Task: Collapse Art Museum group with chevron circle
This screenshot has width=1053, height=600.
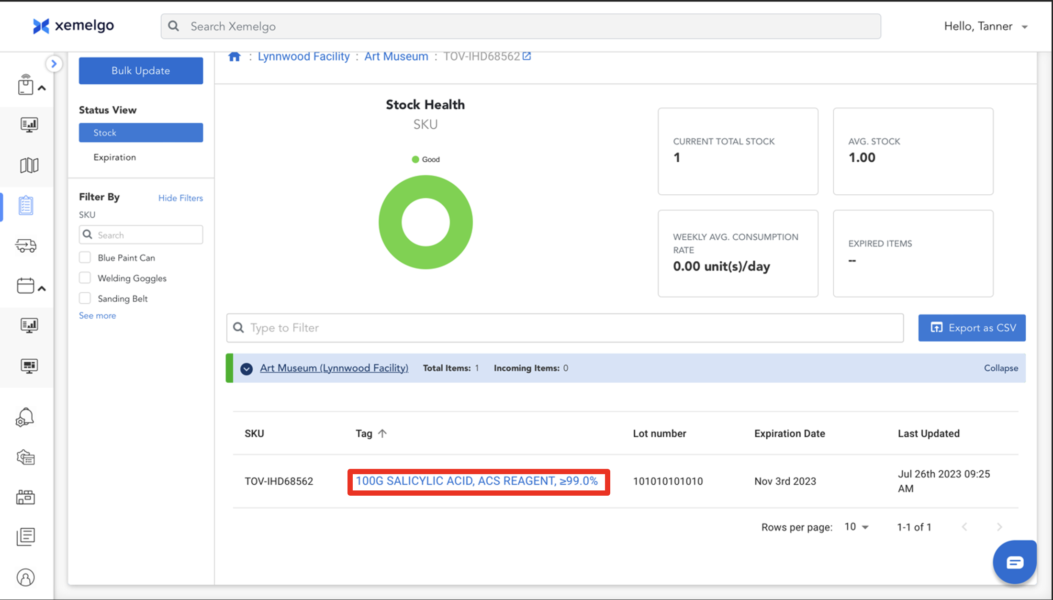Action: pos(246,368)
